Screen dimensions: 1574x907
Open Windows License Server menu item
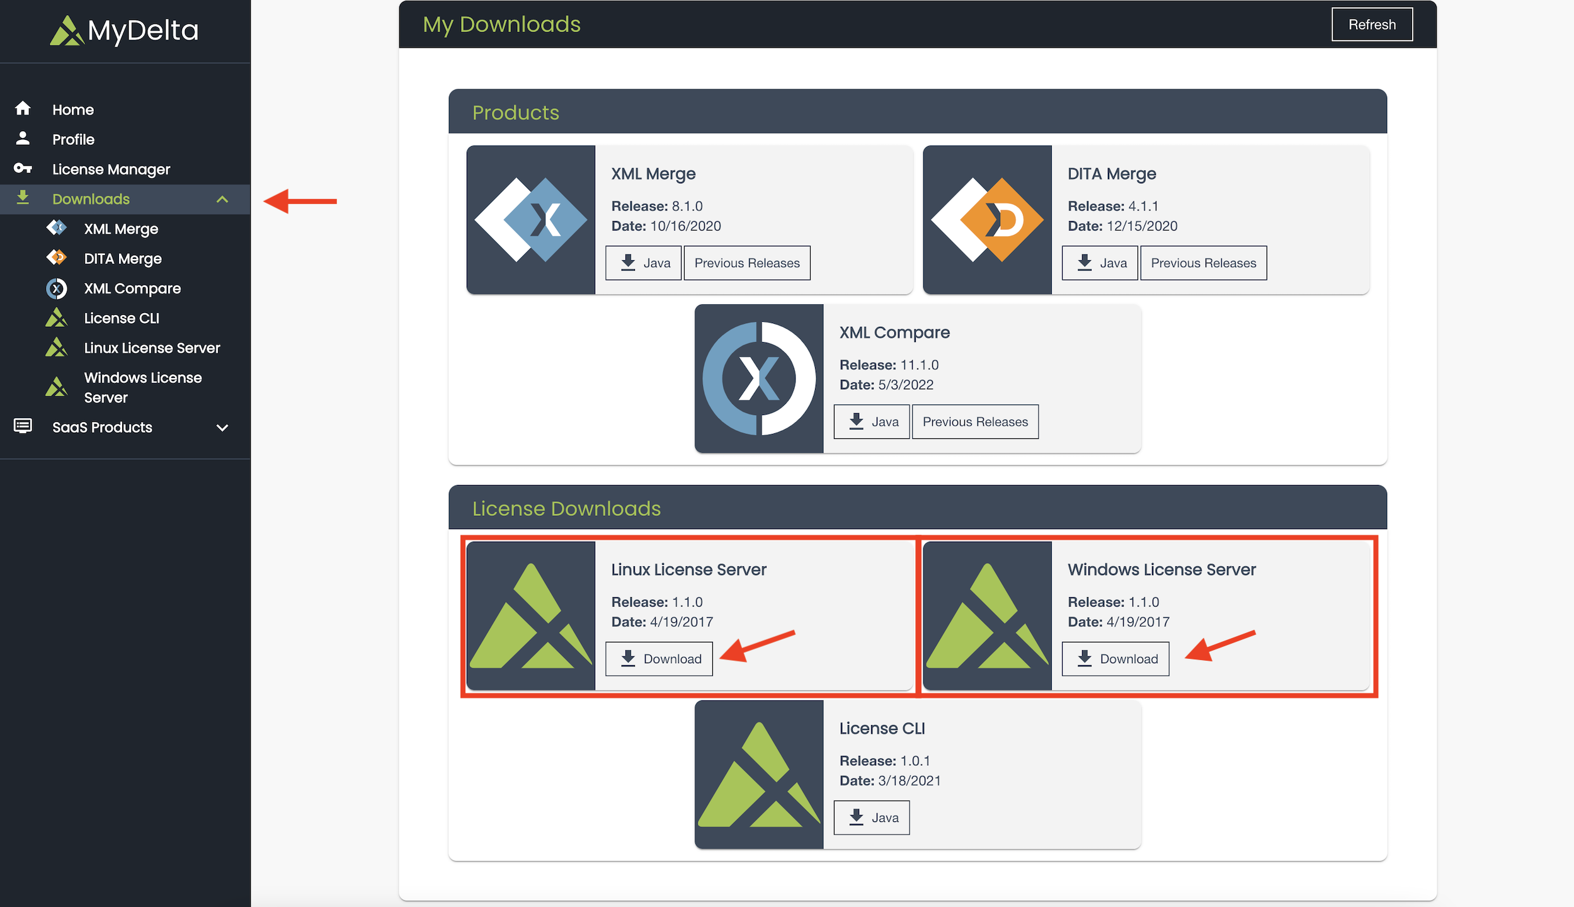click(x=143, y=387)
